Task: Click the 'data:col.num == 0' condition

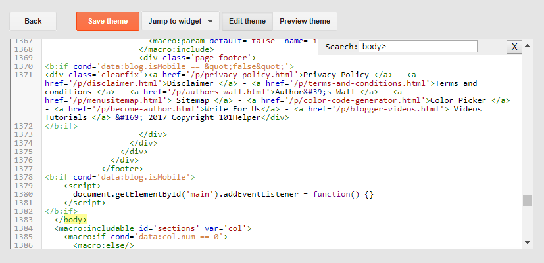Action: pos(179,237)
